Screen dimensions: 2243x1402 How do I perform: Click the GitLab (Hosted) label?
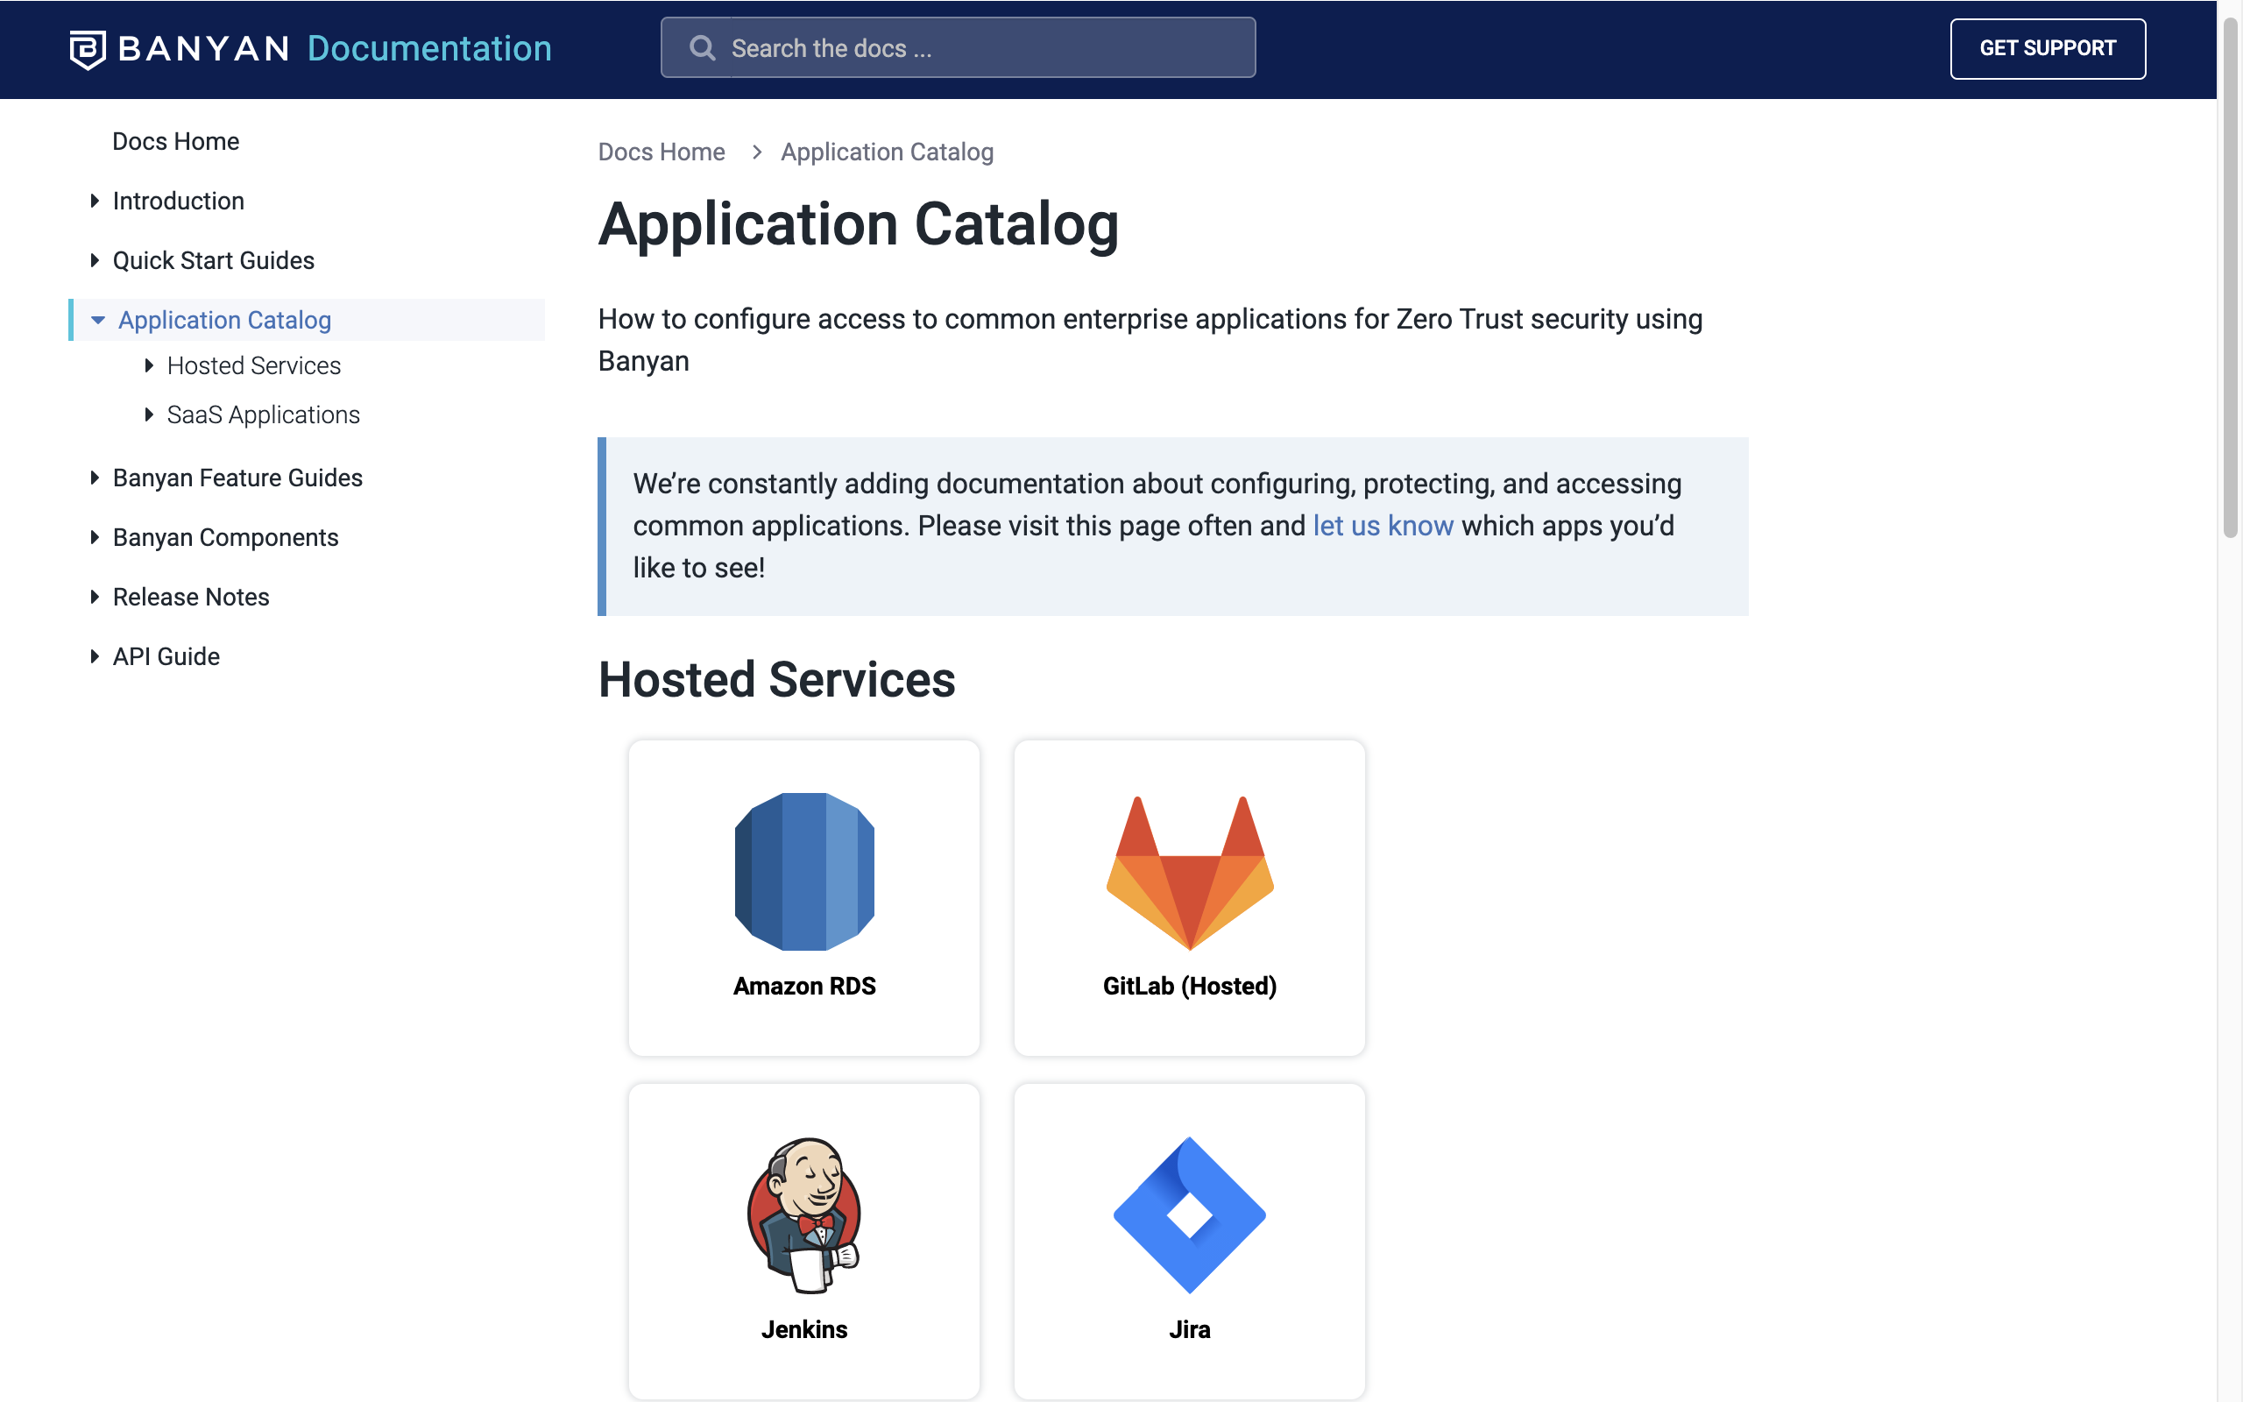[1189, 986]
